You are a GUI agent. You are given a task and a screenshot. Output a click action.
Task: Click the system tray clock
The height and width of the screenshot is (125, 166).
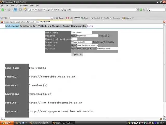(162, 123)
